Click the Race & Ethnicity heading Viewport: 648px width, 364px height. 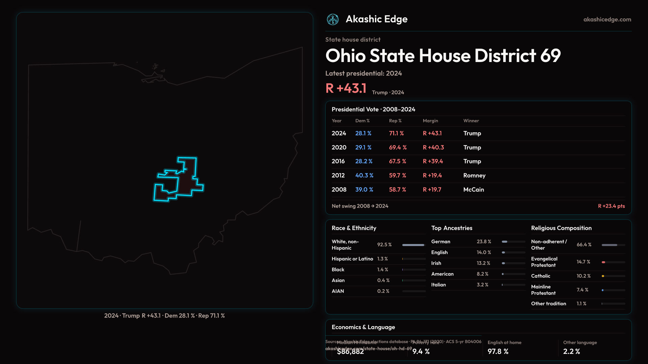(354, 228)
